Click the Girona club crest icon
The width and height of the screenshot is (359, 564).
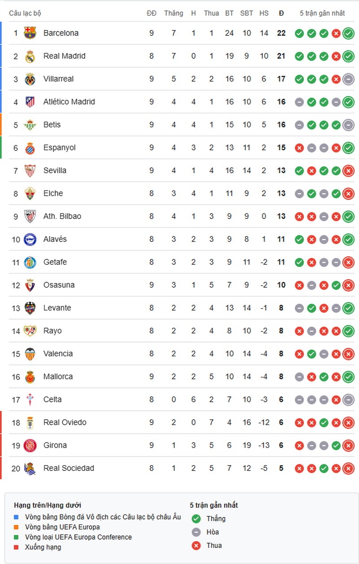pos(30,445)
